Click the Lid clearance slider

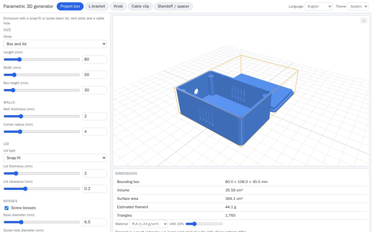click(42, 189)
